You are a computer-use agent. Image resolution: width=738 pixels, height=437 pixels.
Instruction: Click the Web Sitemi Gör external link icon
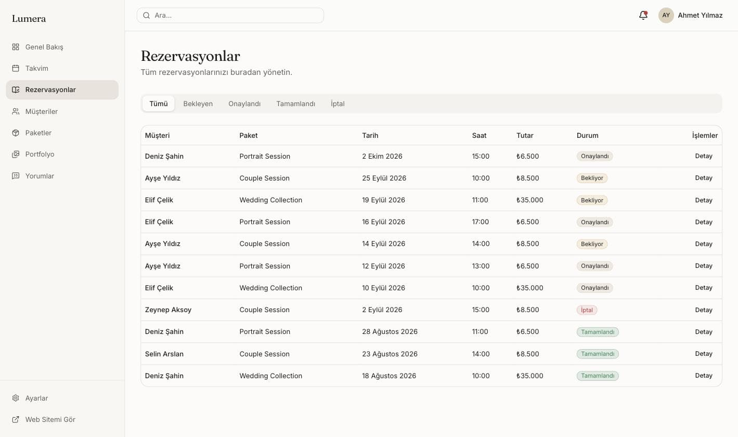coord(16,419)
